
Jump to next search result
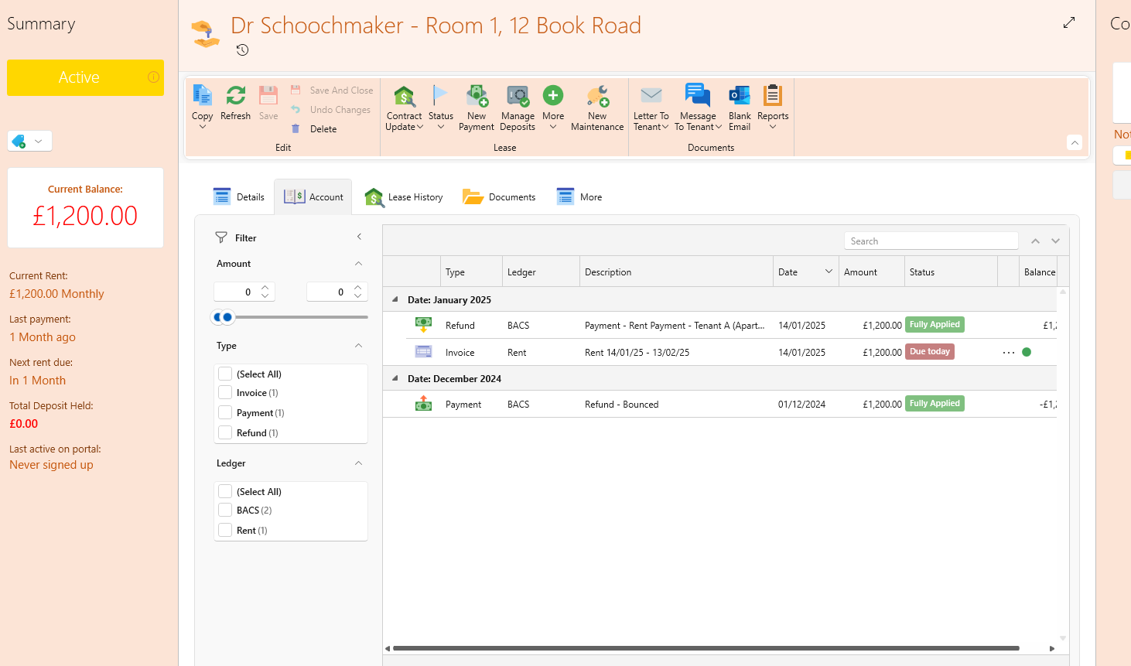pyautogui.click(x=1055, y=241)
